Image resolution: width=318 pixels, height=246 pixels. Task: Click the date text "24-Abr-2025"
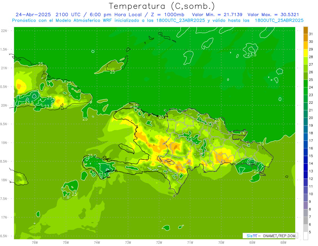33,15
